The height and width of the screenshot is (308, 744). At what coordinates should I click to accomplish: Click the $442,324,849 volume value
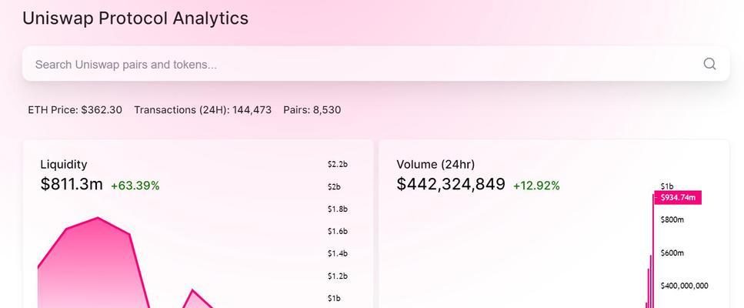pos(451,184)
